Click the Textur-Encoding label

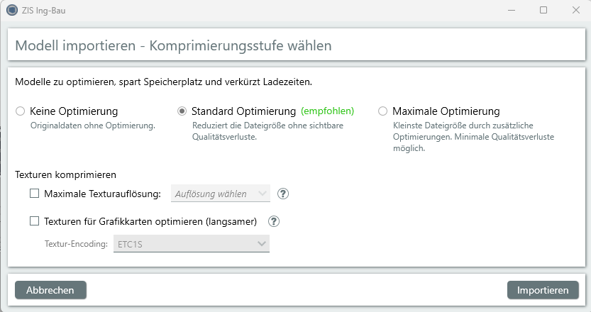click(x=76, y=244)
